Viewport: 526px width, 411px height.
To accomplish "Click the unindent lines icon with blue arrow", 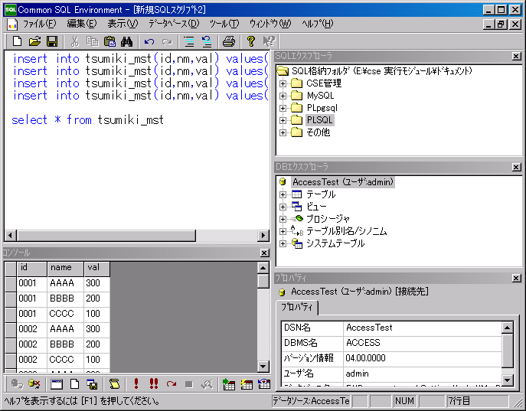I will click(x=207, y=41).
